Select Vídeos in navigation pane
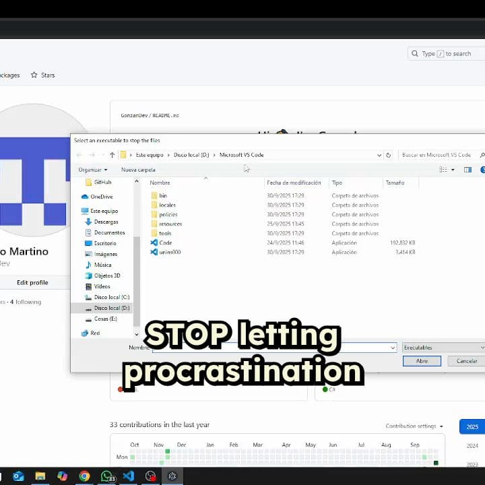The height and width of the screenshot is (485, 485). point(98,286)
